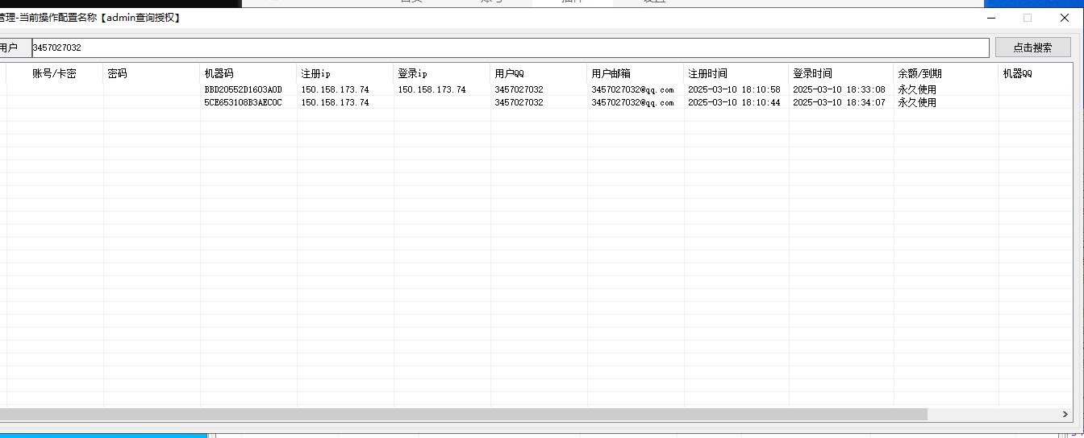Click the 账号/卡密 column header
Screen dimensions: 1084x438
coord(55,73)
